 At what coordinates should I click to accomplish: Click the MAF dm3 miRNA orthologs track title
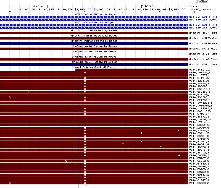click(x=94, y=22)
